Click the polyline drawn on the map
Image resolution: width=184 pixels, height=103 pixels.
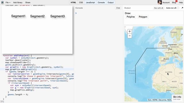pyautogui.click(x=141, y=57)
